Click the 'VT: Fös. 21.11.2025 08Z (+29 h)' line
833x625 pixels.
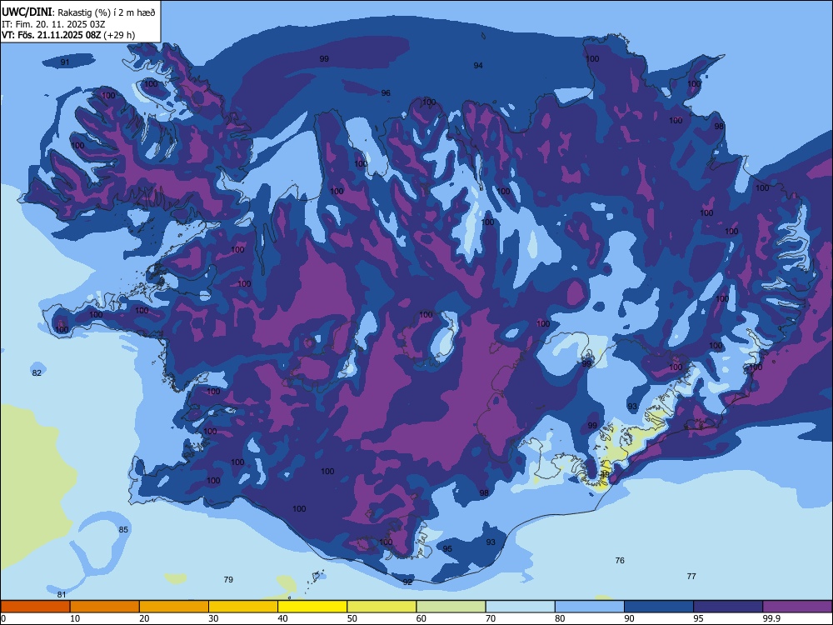click(68, 35)
